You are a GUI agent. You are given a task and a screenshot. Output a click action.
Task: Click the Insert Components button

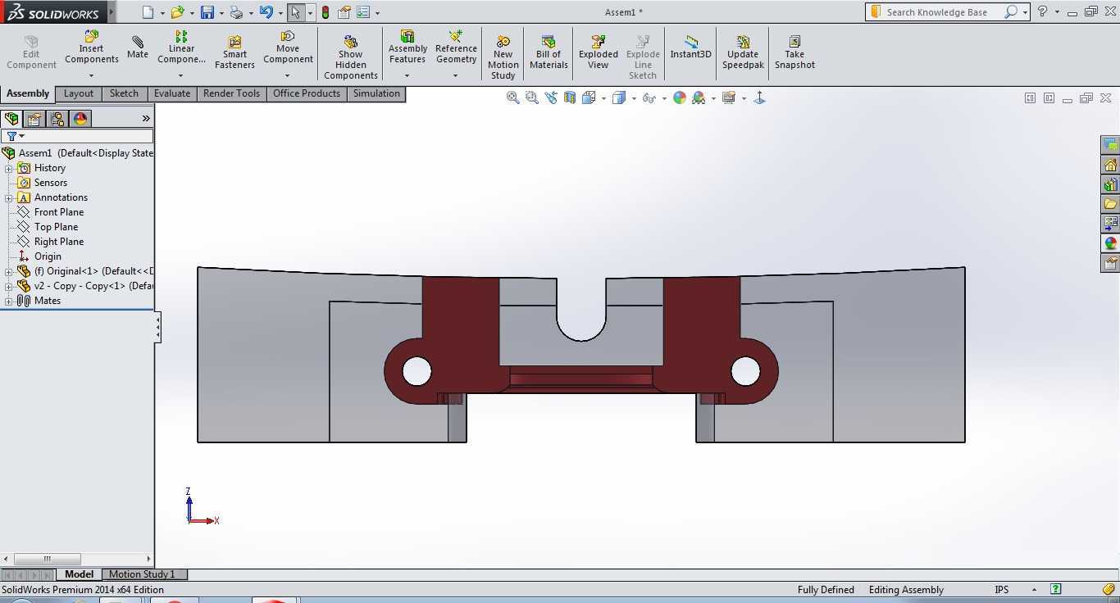point(92,48)
